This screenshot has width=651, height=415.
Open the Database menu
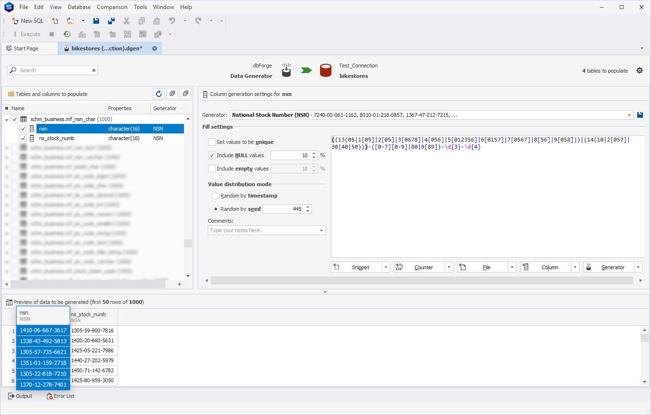coord(79,7)
